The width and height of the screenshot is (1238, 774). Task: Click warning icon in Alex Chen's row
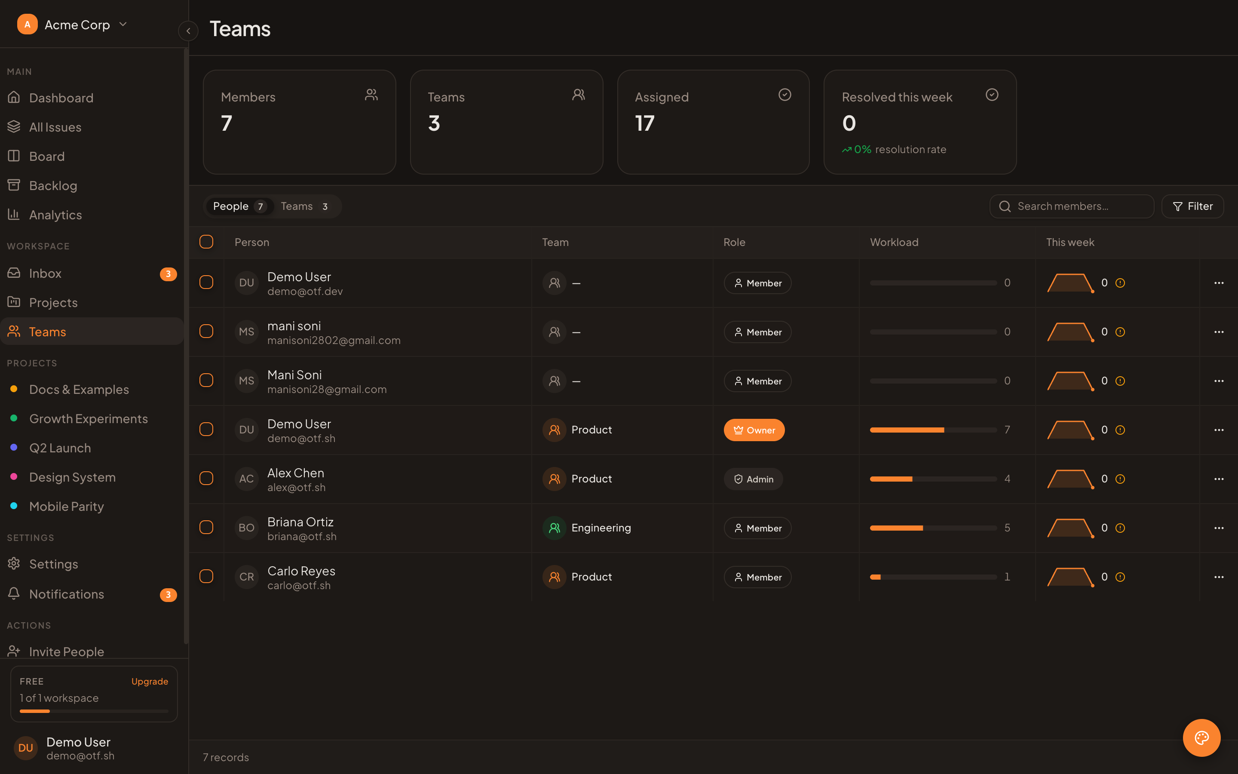tap(1120, 479)
